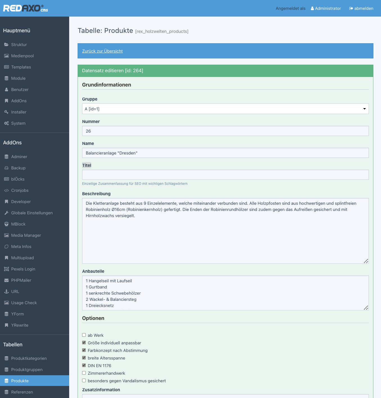Click the Cronjobs code icon
The width and height of the screenshot is (381, 398).
coord(6,190)
